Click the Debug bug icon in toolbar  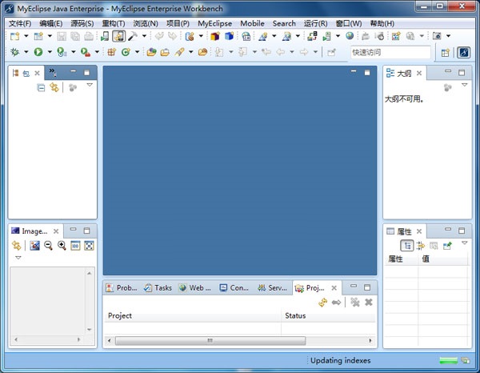click(15, 52)
